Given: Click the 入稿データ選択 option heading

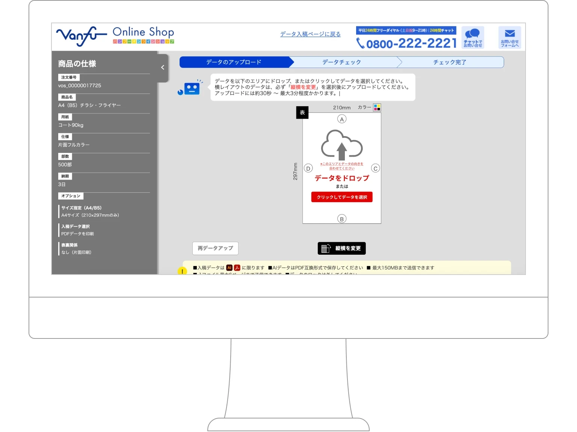Looking at the screenshot, I should pyautogui.click(x=76, y=227).
